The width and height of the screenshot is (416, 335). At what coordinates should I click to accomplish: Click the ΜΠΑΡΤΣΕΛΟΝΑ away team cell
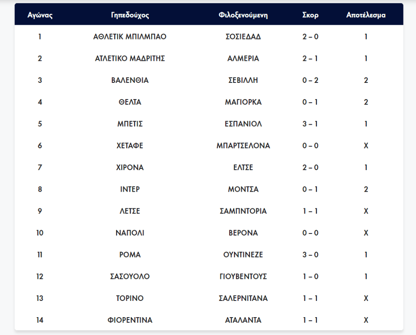click(243, 146)
